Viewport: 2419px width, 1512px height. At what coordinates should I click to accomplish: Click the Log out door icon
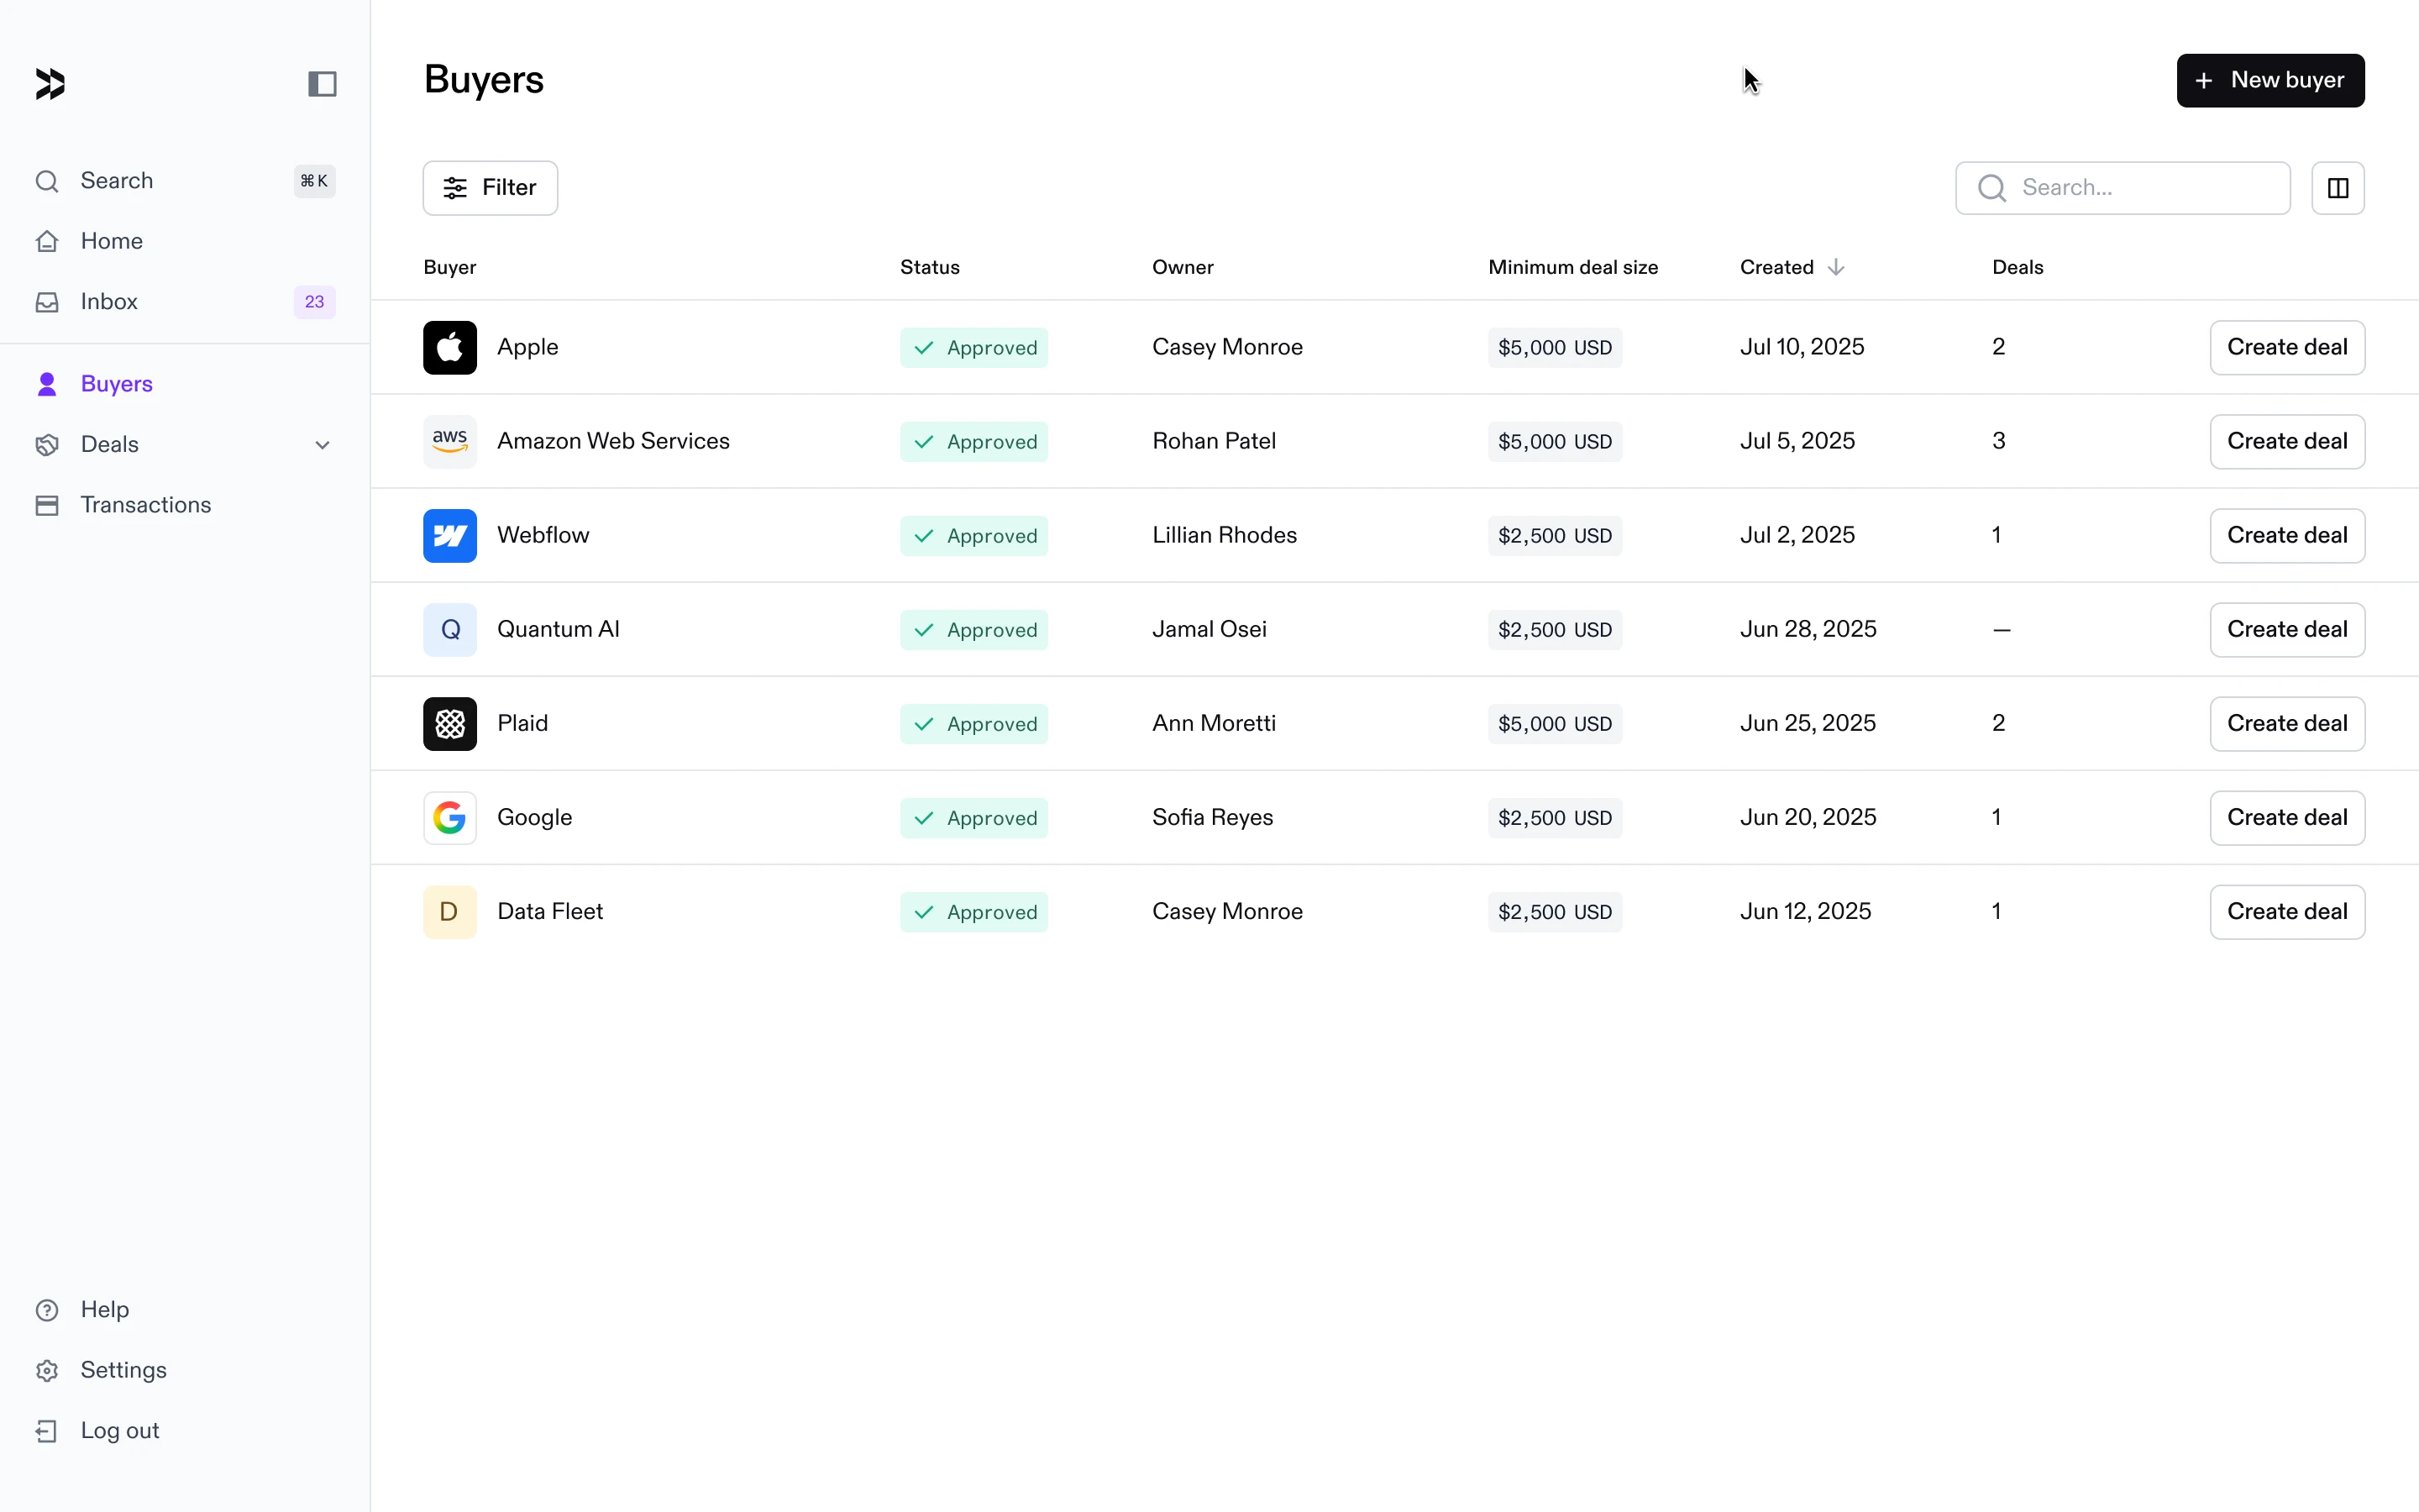(x=47, y=1431)
